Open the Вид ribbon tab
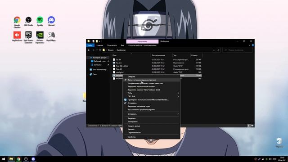This screenshot has height=162, width=288. (122, 45)
